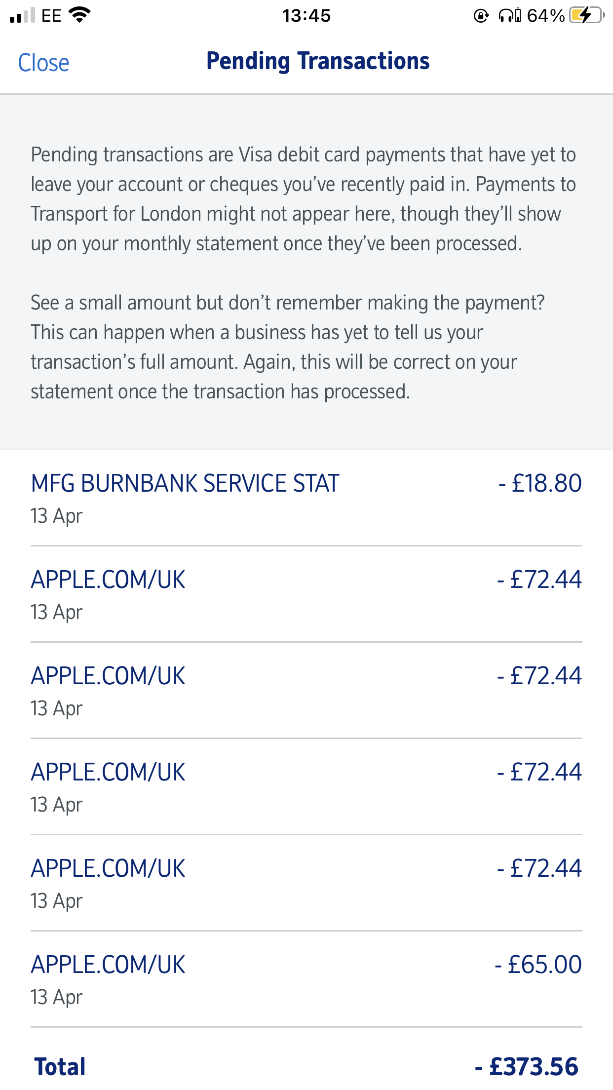Viewport: 613px width, 1090px height.
Task: Tap the orientation lock icon
Action: 481,16
